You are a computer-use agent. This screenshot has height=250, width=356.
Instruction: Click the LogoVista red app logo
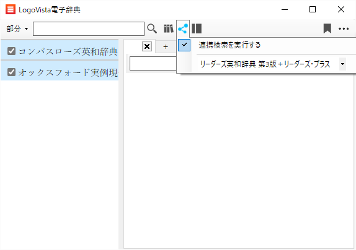coord(11,9)
